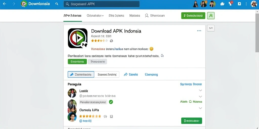Click the 'Gornola IdPla' name
259x129 pixels.
coord(89,110)
